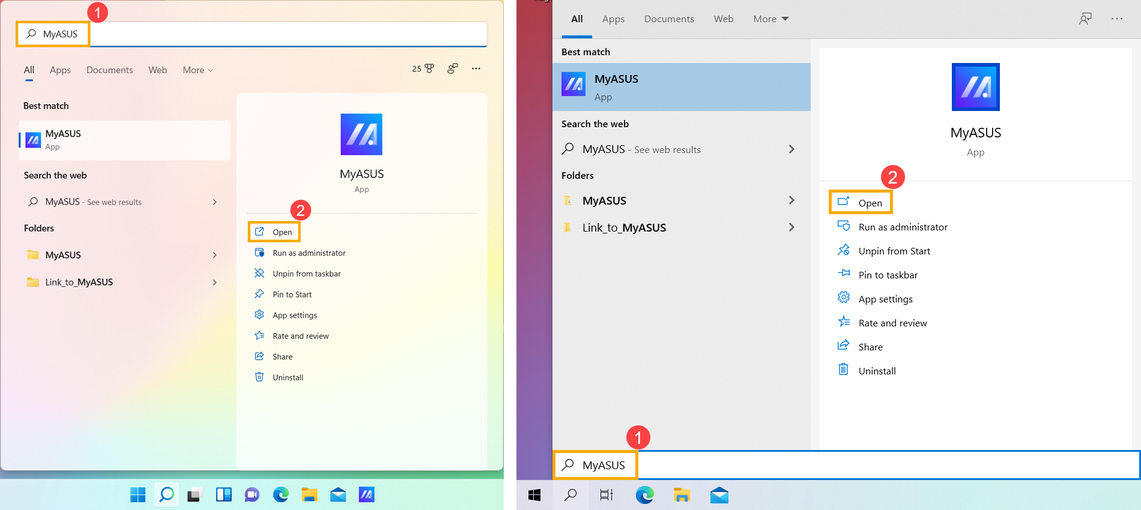Switch to Apps tab in Windows 10 search
Viewport: 1141px width, 510px height.
click(613, 19)
